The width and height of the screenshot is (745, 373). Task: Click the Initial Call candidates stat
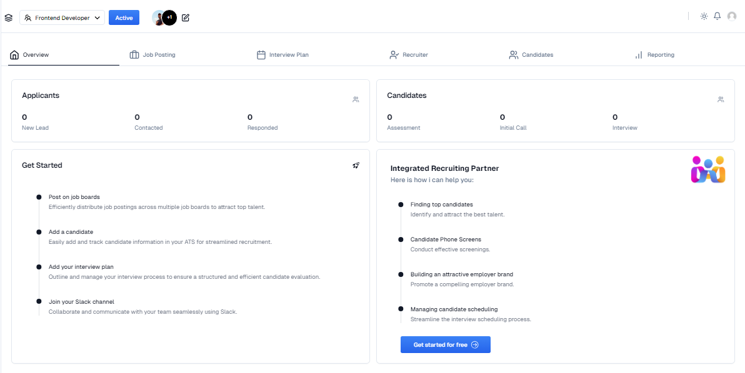point(513,122)
